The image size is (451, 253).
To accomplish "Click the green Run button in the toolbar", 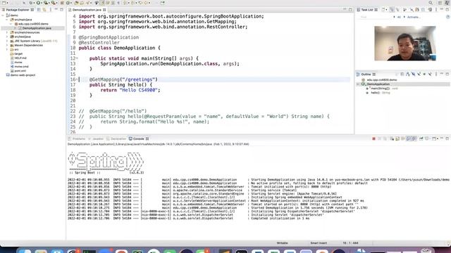I will pos(38,3).
